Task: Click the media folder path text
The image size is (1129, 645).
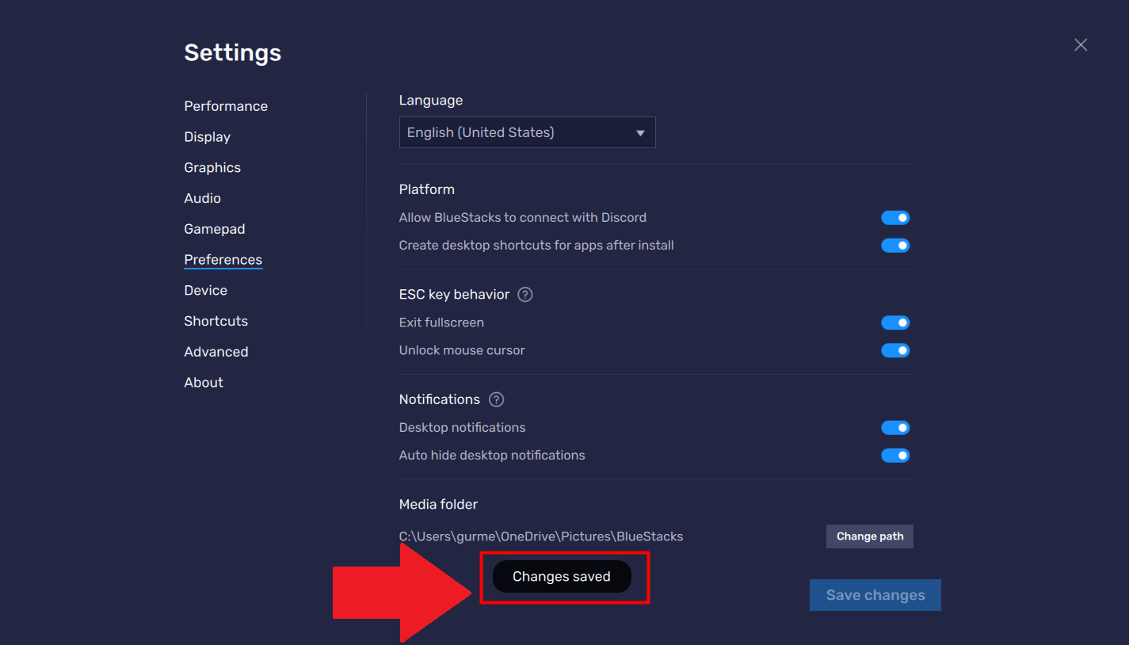Action: 541,536
